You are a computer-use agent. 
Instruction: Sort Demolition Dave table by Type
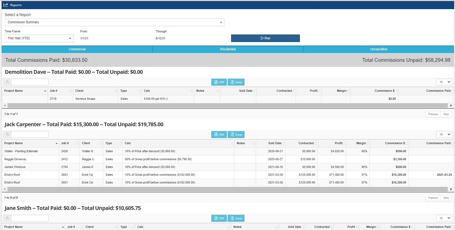130,91
